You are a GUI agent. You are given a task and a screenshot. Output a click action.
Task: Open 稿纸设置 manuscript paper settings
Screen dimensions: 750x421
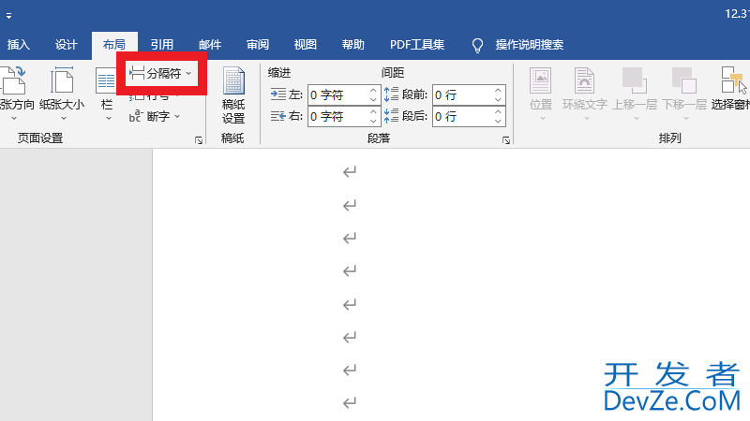232,94
